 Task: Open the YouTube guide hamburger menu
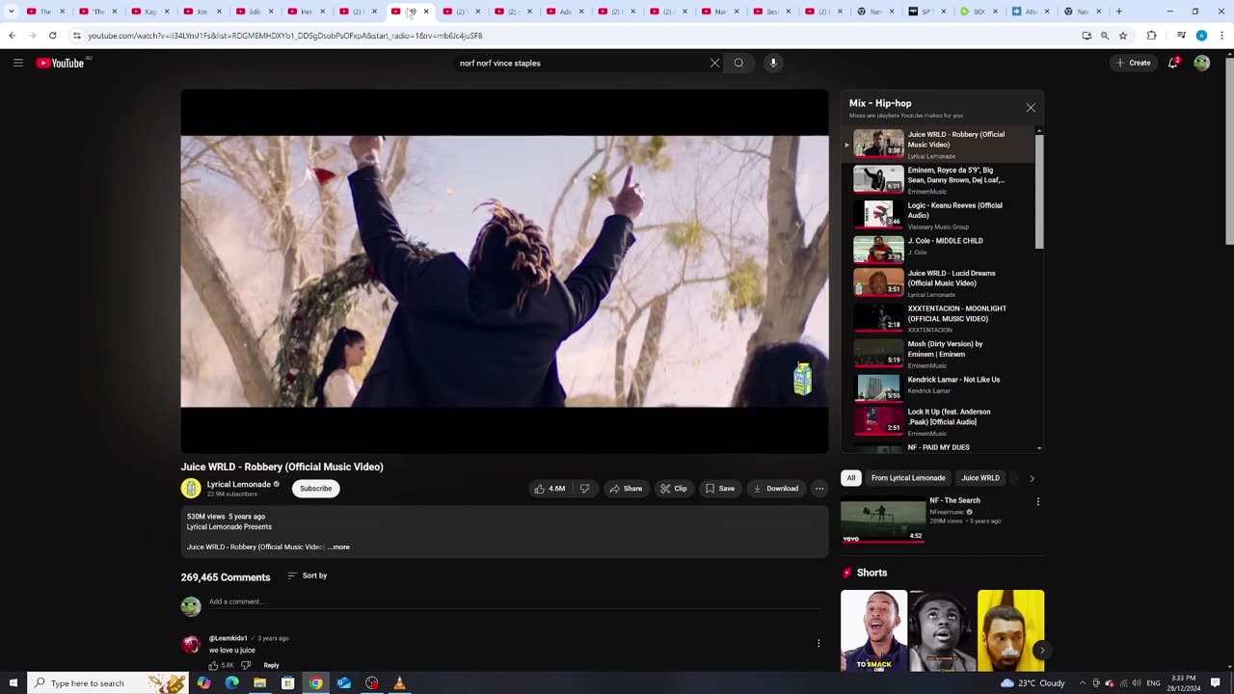tap(17, 63)
